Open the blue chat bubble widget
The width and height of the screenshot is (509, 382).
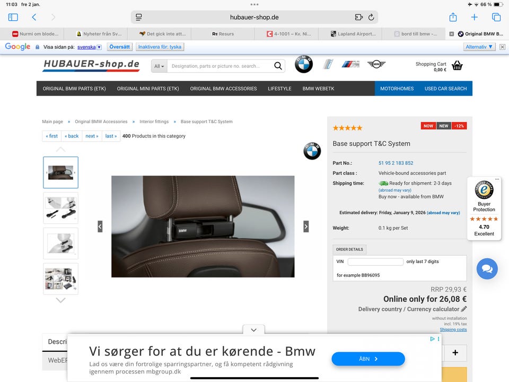[x=487, y=269]
